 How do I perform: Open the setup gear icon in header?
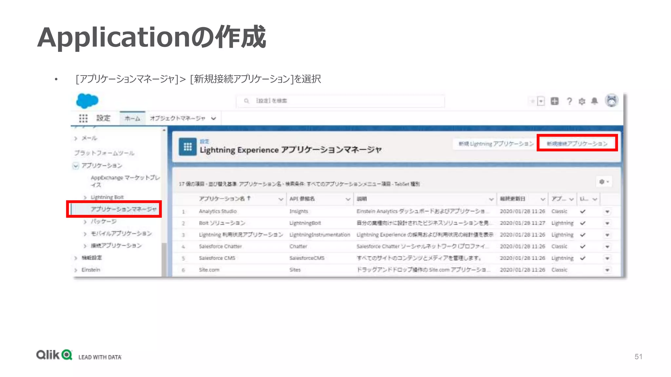pos(582,101)
